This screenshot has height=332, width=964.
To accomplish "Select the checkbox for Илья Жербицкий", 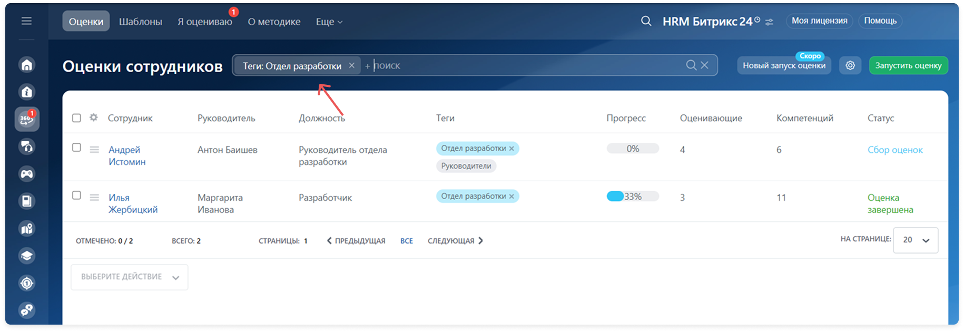I will pyautogui.click(x=76, y=196).
